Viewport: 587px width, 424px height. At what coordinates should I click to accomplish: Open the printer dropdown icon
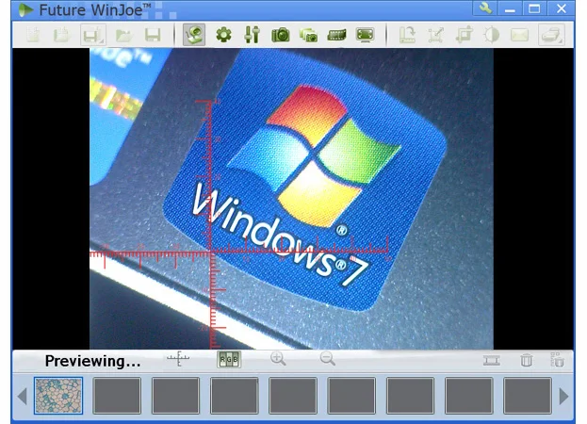pos(551,35)
